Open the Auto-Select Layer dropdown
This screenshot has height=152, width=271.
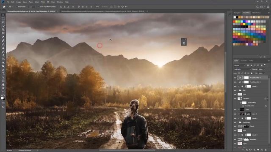pos(31,7)
